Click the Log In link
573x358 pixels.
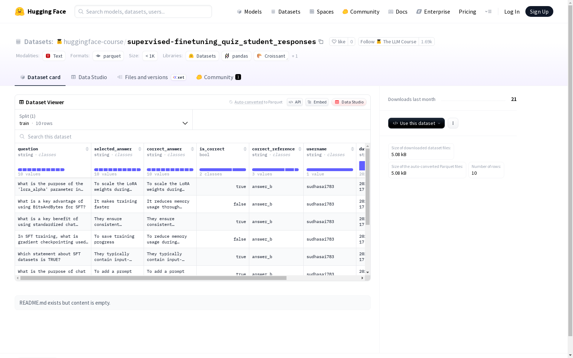pos(512,11)
